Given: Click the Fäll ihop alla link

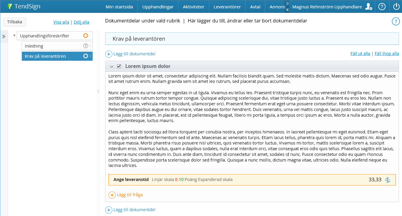Looking at the screenshot, I should [387, 54].
